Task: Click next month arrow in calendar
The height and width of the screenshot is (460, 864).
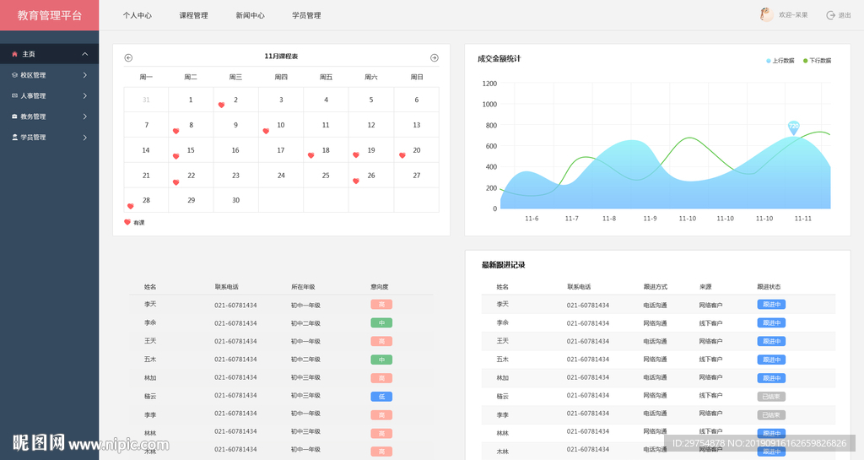Action: pyautogui.click(x=435, y=57)
